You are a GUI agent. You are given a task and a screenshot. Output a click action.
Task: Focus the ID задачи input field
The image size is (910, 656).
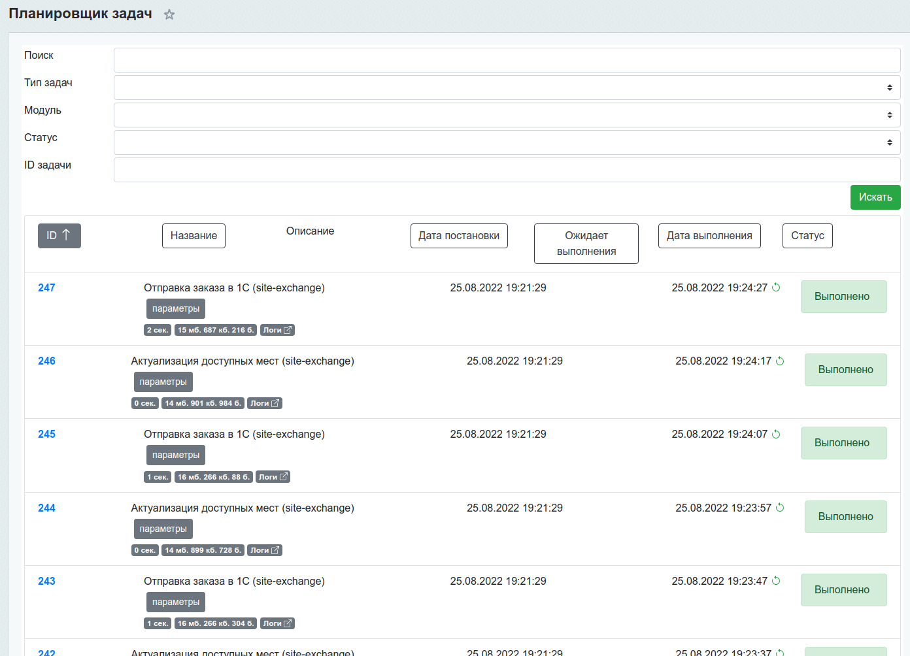[507, 170]
